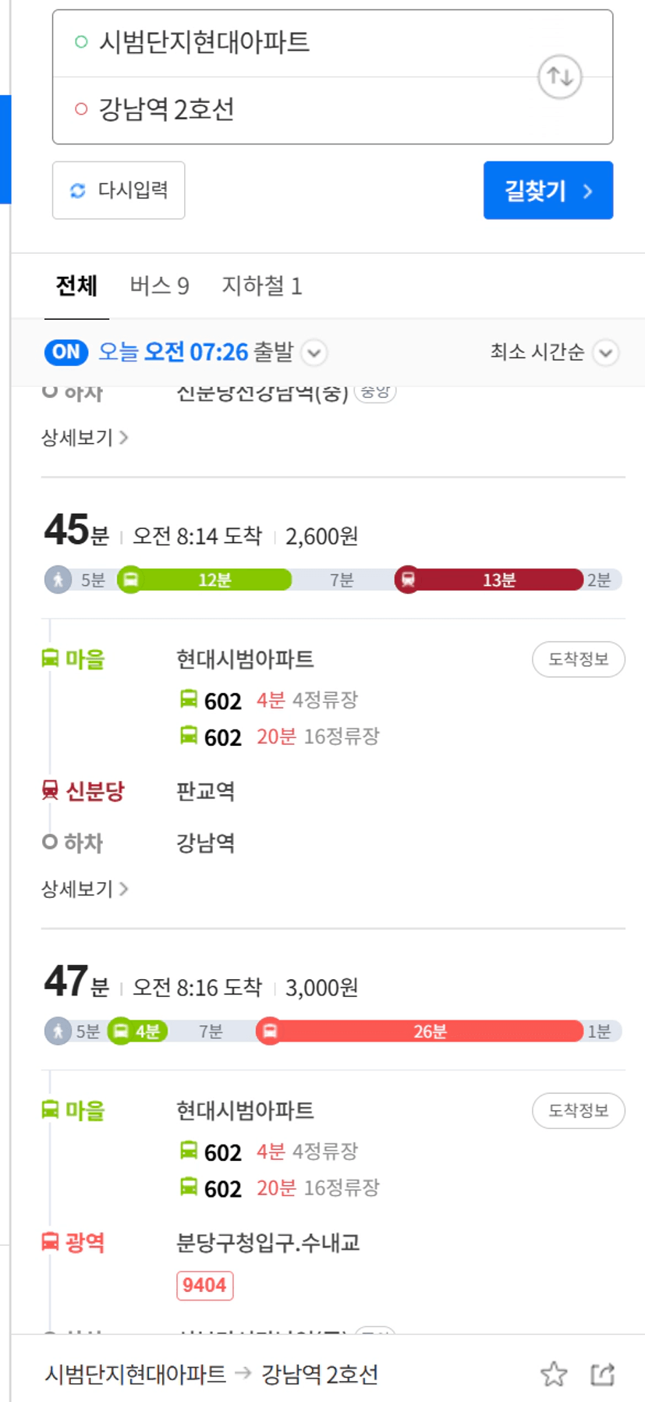Click green bus icon in 47분 route bar
This screenshot has height=1402, width=645.
pyautogui.click(x=121, y=1031)
